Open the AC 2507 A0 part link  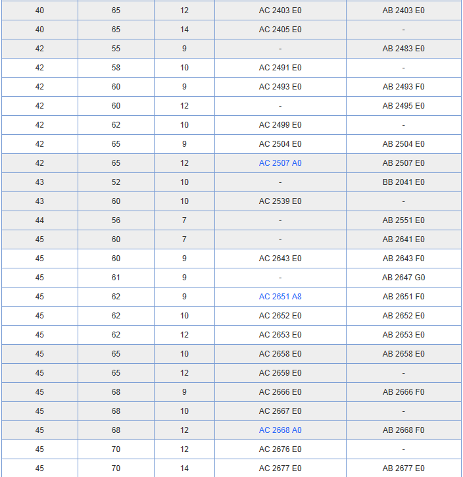click(280, 163)
